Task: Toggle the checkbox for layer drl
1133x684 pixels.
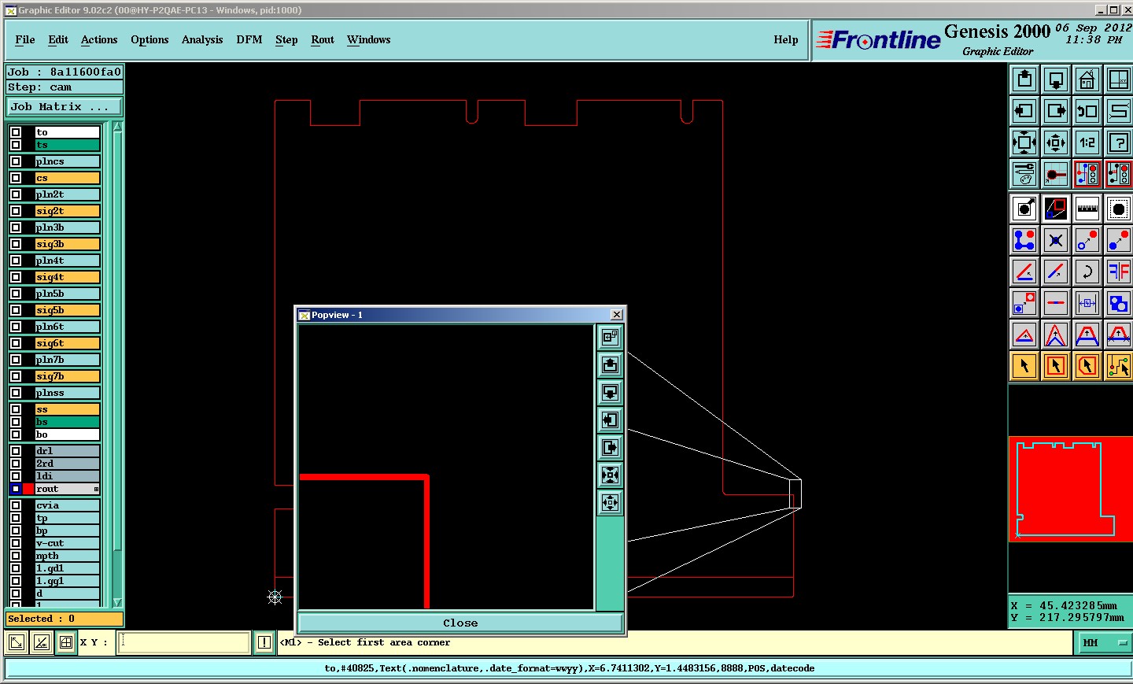Action: [16, 451]
